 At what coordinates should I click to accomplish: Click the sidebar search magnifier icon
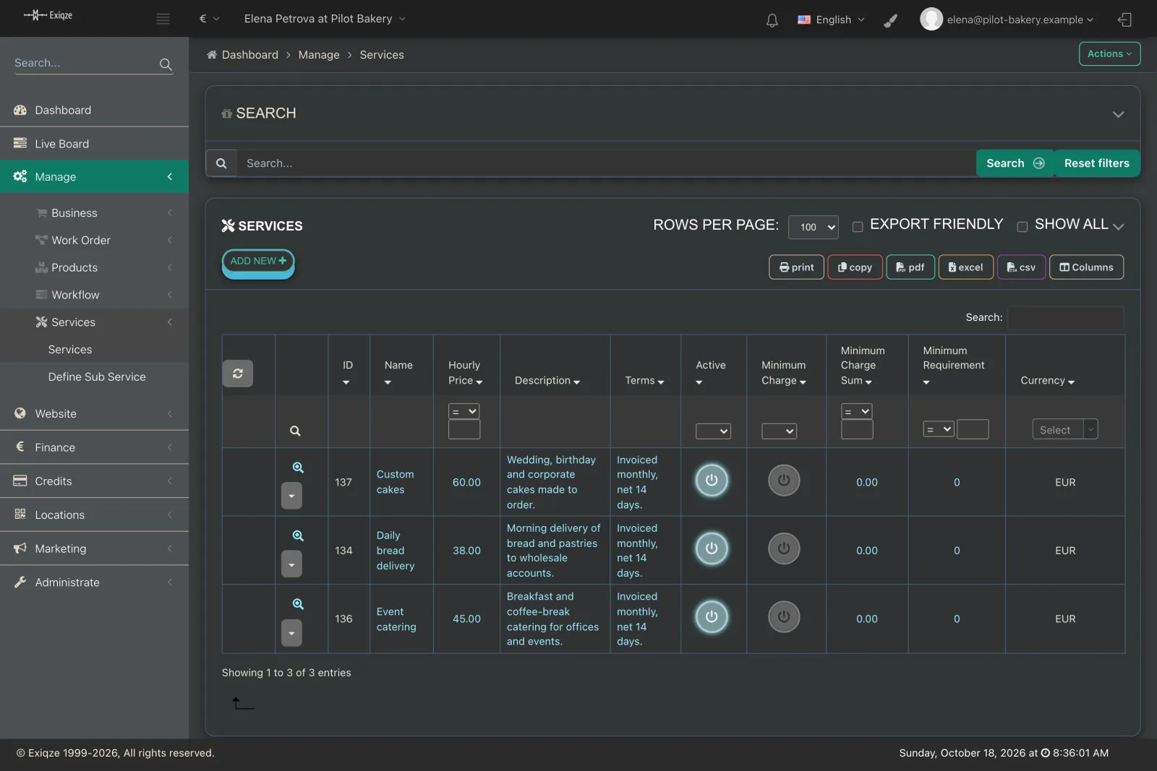166,64
